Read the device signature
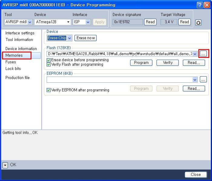The height and width of the screenshot is (181, 212). pyautogui.click(x=150, y=22)
